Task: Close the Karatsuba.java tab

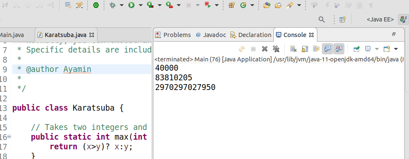Action: (92, 34)
